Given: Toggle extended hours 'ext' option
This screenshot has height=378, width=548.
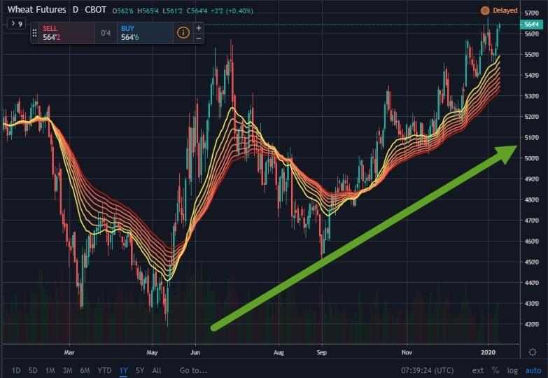Looking at the screenshot, I should [478, 370].
